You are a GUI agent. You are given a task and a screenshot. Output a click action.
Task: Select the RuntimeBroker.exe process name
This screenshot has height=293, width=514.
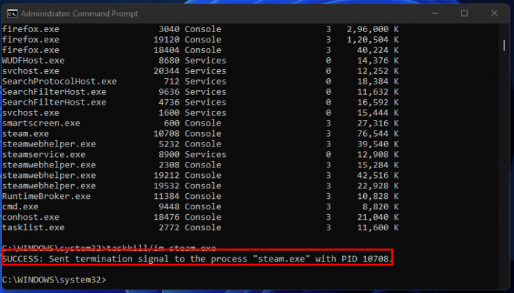pyautogui.click(x=46, y=196)
